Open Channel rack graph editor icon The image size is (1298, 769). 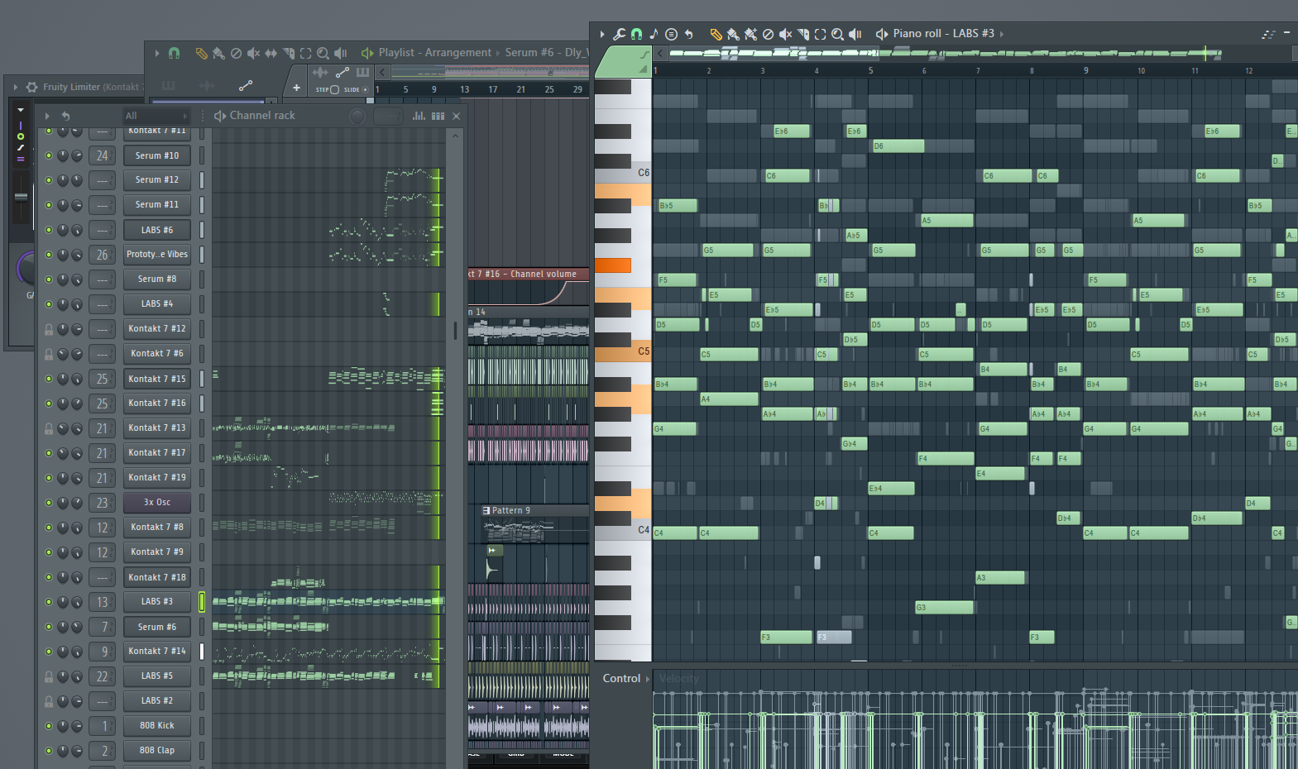[x=419, y=116]
